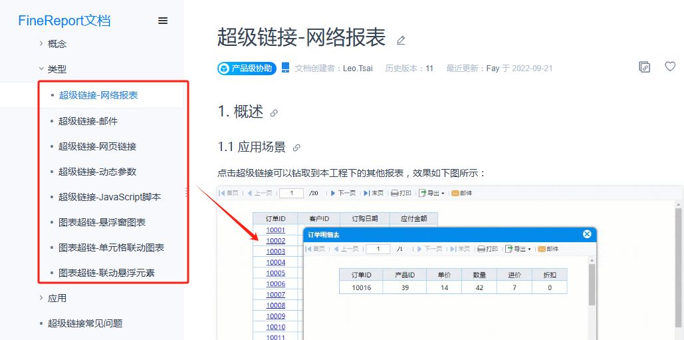The height and width of the screenshot is (340, 684).
Task: Copy anchor link for 1. 概述
Action: click(x=274, y=113)
